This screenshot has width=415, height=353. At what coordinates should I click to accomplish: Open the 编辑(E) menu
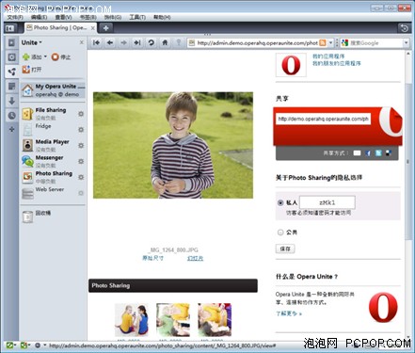pyautogui.click(x=40, y=17)
